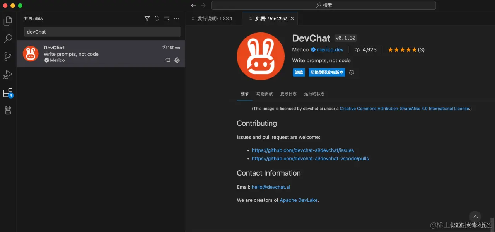
Task: Click the Merico publisher name in details
Action: (x=300, y=49)
